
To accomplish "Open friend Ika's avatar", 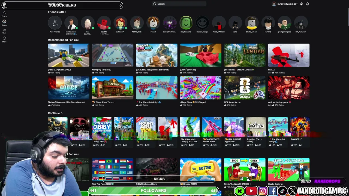I will click(88, 23).
